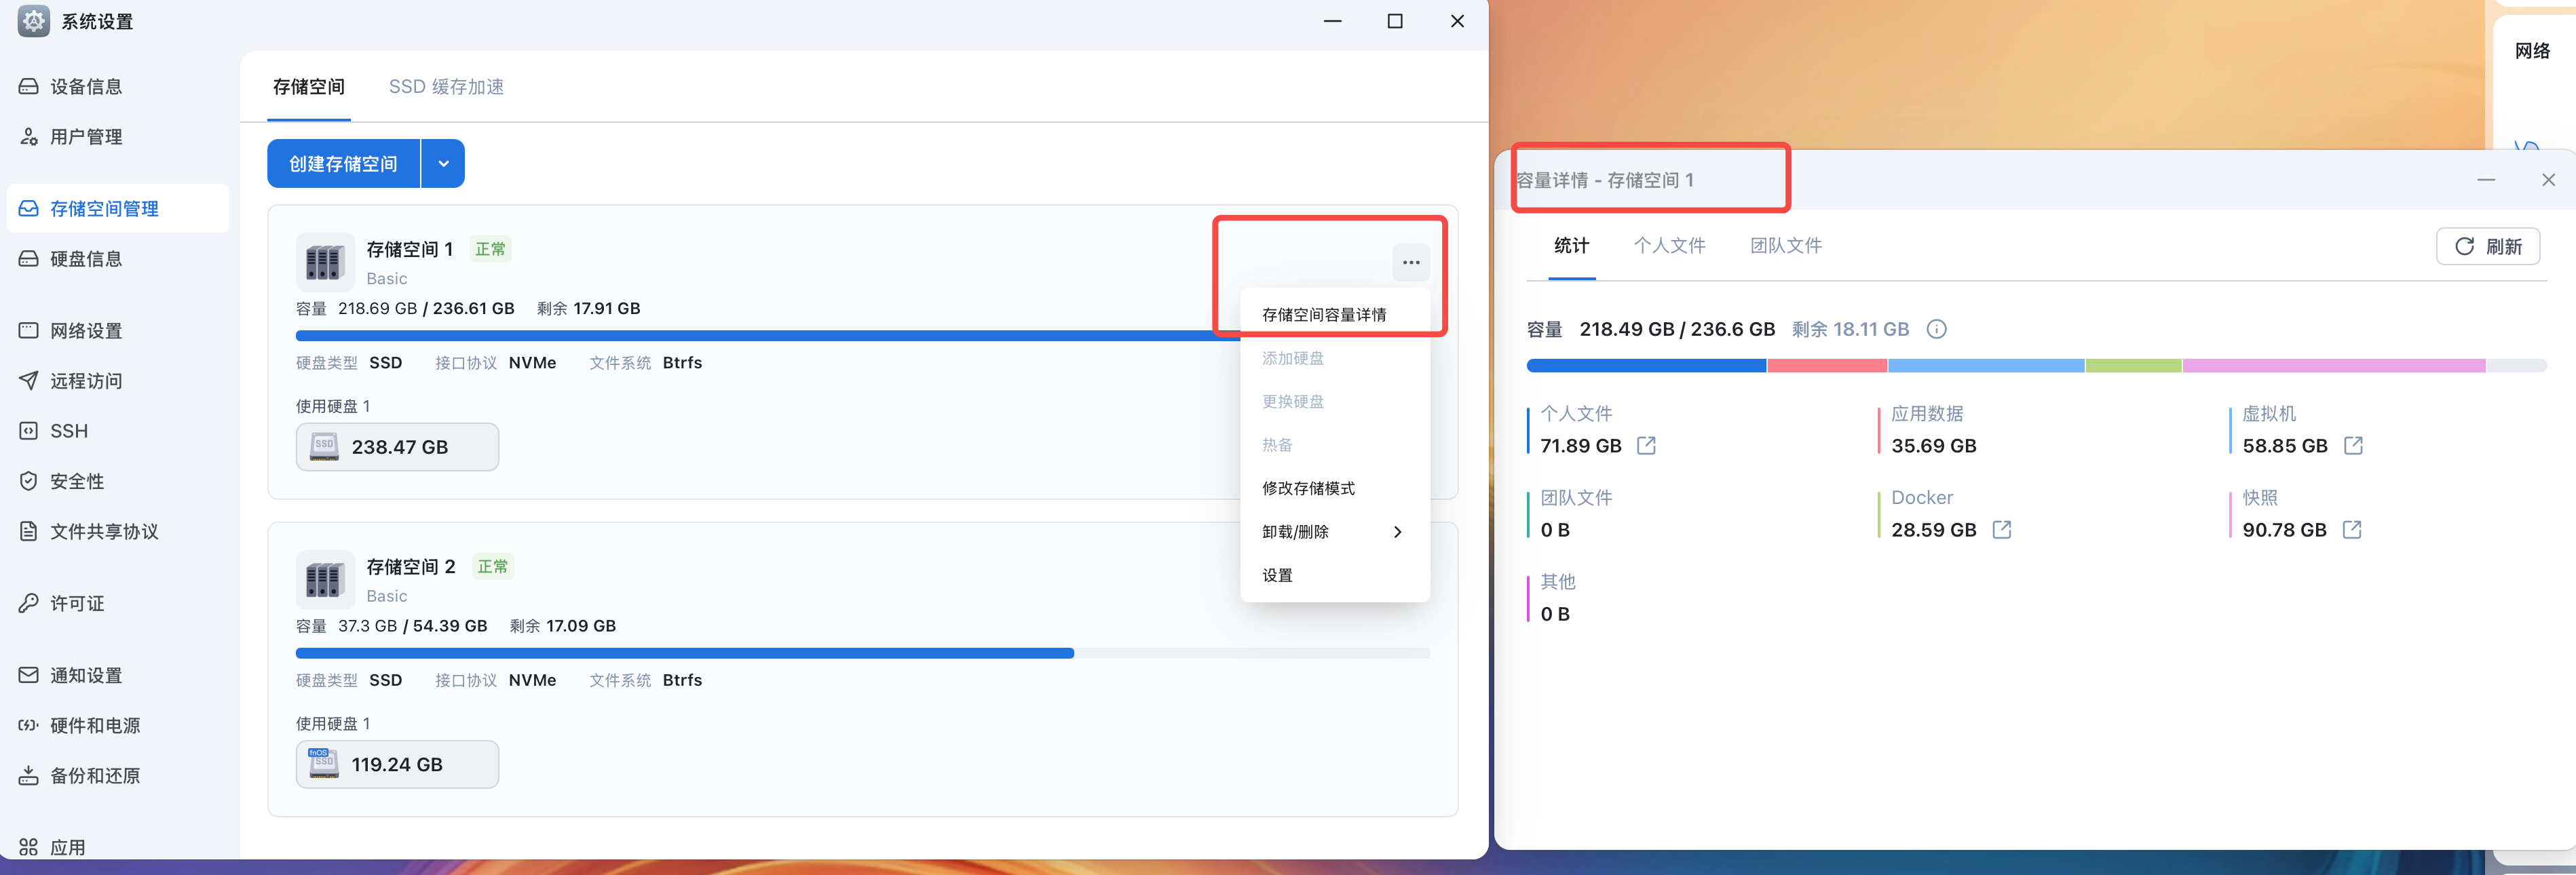Choose 修改存储模式 in the menu
Image resolution: width=2576 pixels, height=875 pixels.
coord(1308,489)
